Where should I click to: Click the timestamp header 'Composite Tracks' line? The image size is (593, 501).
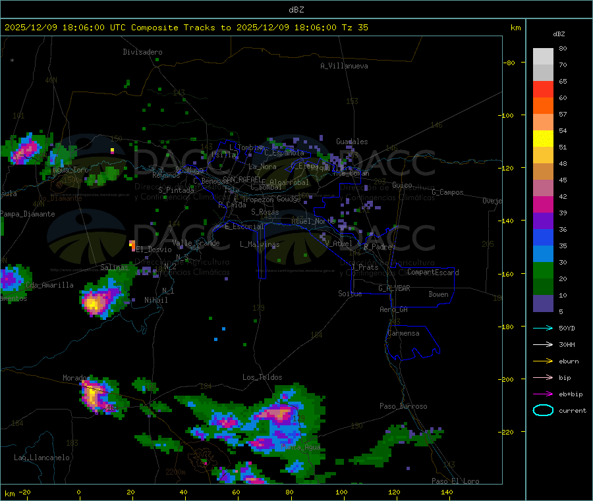186,28
